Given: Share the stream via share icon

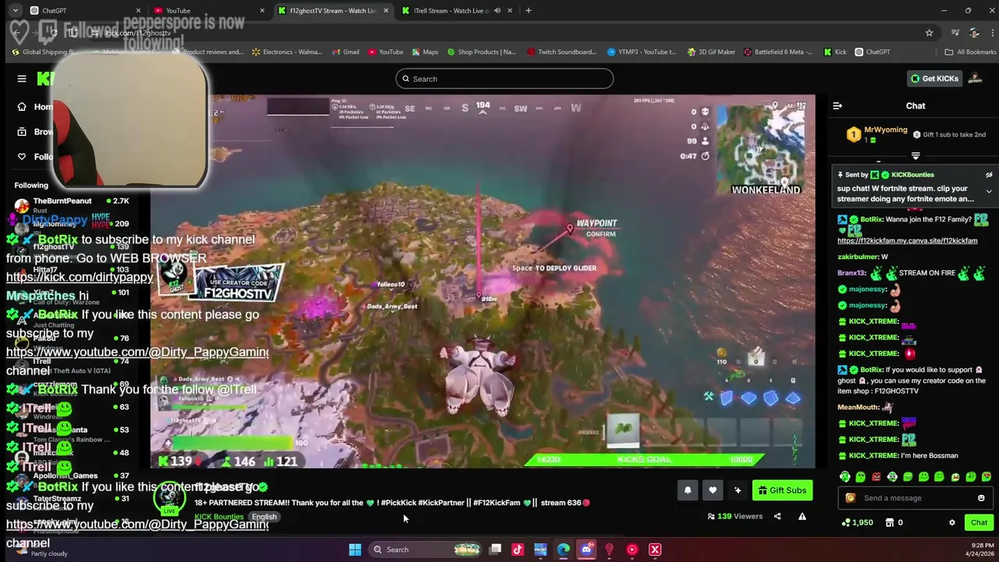Looking at the screenshot, I should pyautogui.click(x=777, y=516).
